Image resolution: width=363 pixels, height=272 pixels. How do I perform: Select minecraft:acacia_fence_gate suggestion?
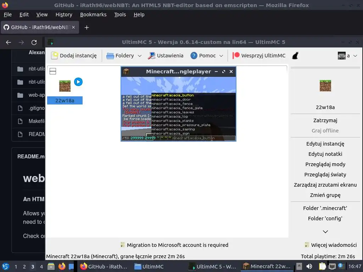177,108
